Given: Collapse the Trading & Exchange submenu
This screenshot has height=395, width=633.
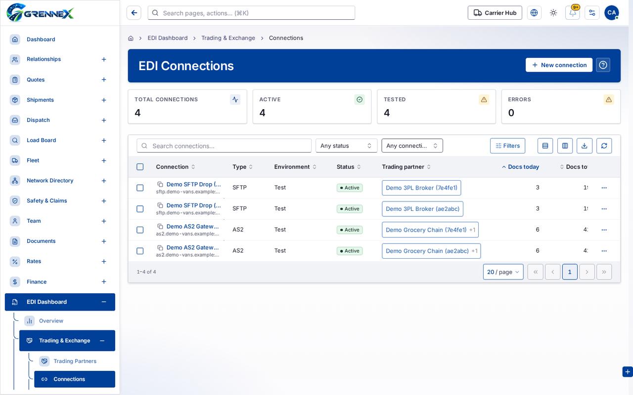Looking at the screenshot, I should pos(102,341).
